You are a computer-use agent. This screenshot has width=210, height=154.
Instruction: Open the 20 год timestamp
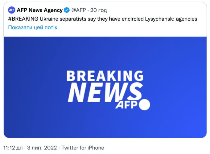(x=98, y=10)
